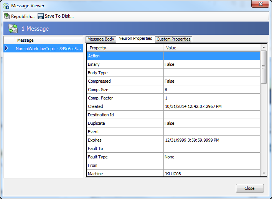
Task: Sort by the Property column header
Action: point(125,48)
